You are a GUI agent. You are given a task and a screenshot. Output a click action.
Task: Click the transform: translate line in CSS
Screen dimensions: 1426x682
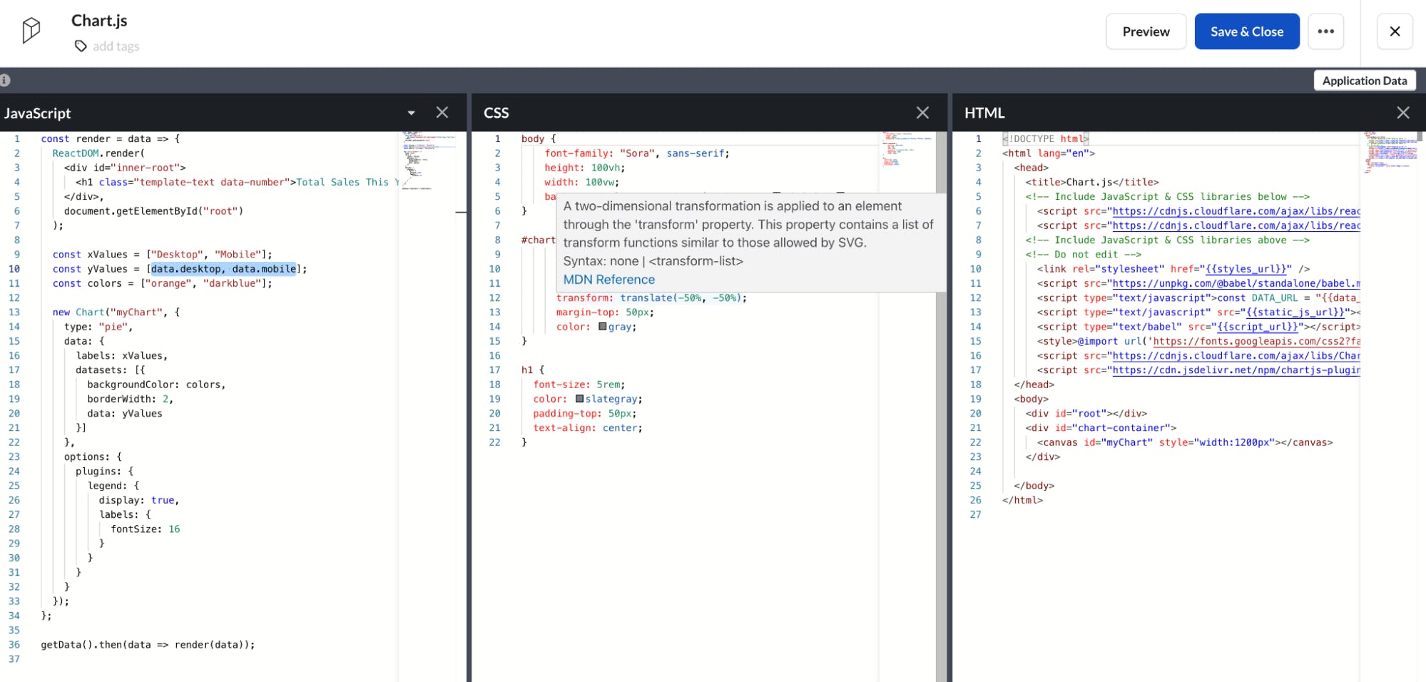[x=651, y=298]
